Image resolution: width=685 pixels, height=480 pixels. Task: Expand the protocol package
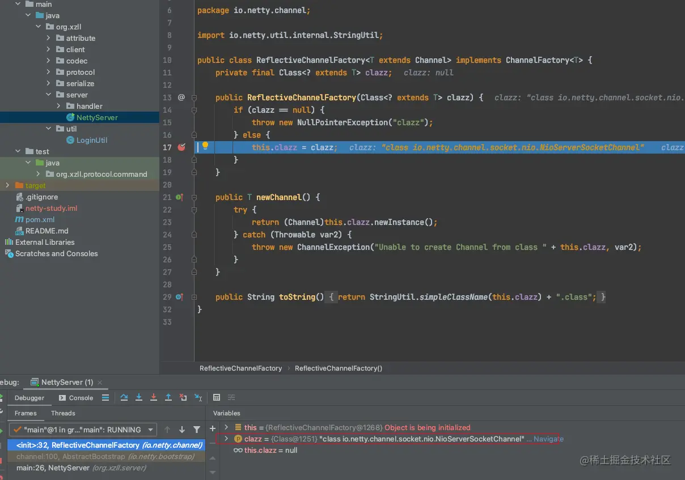point(49,72)
